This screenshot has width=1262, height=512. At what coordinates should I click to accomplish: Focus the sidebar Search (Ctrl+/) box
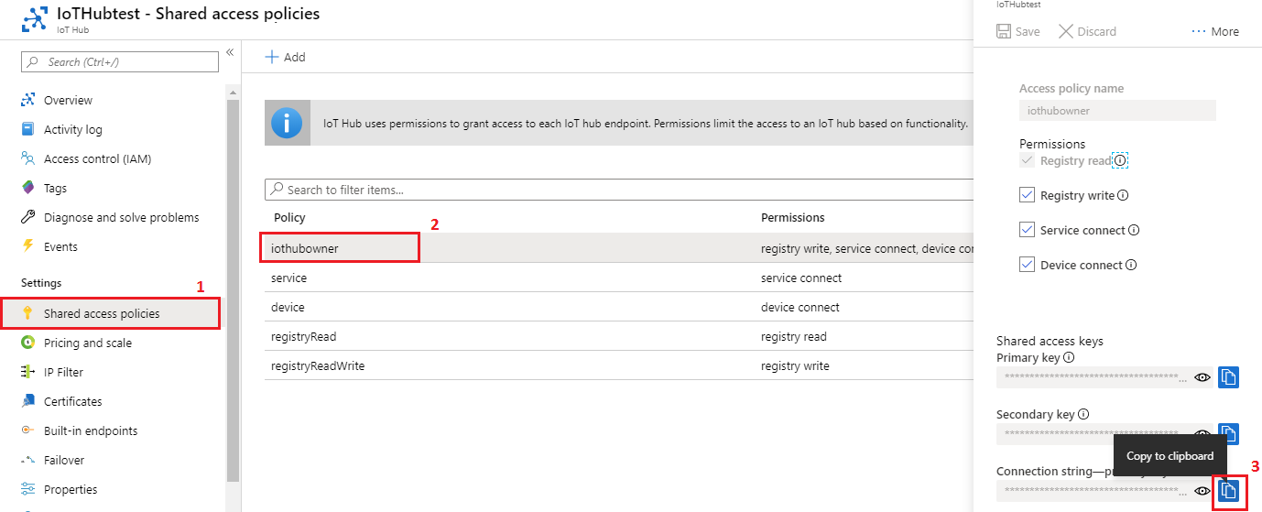pyautogui.click(x=120, y=61)
